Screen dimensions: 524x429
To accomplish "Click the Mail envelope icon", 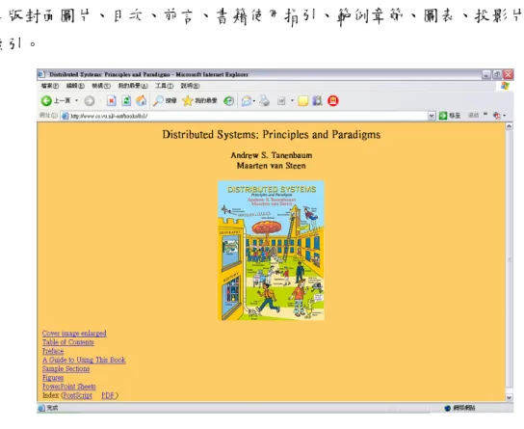I will click(x=247, y=100).
